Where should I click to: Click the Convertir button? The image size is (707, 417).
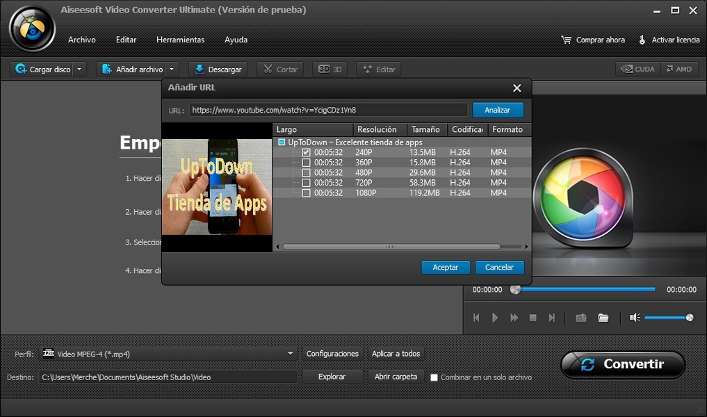(623, 364)
